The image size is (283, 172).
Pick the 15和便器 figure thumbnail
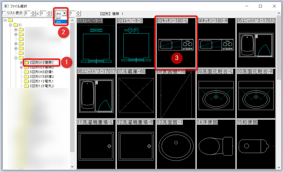[x=256, y=144]
